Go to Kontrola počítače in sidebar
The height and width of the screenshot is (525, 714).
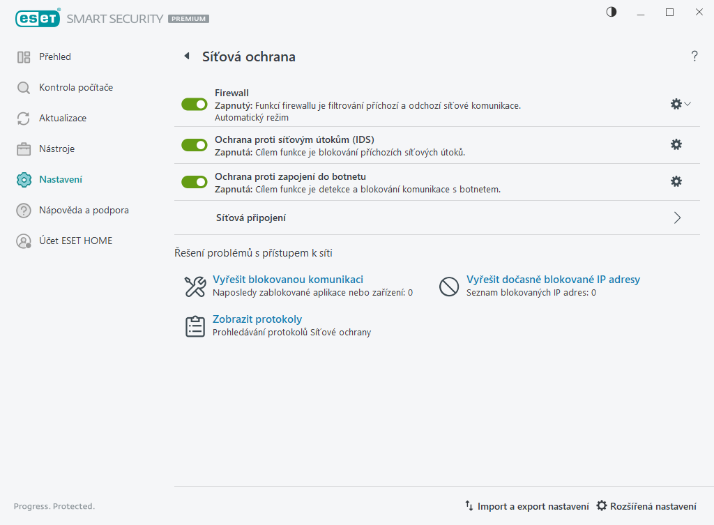[75, 87]
